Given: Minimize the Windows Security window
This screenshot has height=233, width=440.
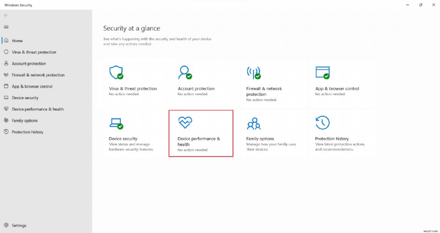Looking at the screenshot, I should coord(408,5).
